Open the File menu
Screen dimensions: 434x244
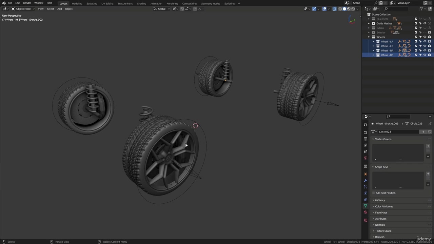click(10, 3)
